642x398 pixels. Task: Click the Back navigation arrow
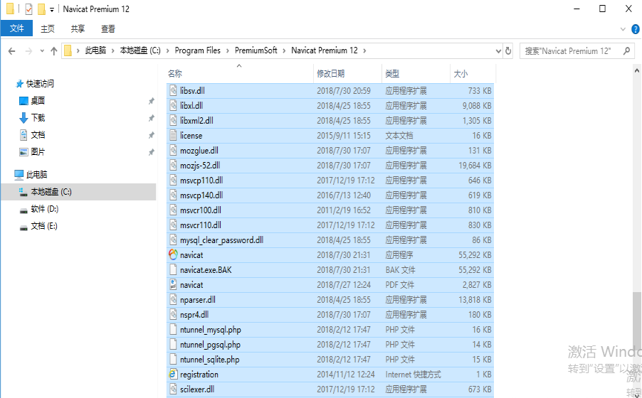[x=12, y=51]
